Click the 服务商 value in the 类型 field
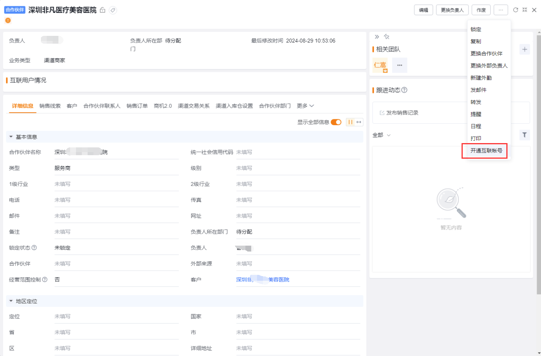Screen dimensions: 541x356 coord(62,168)
